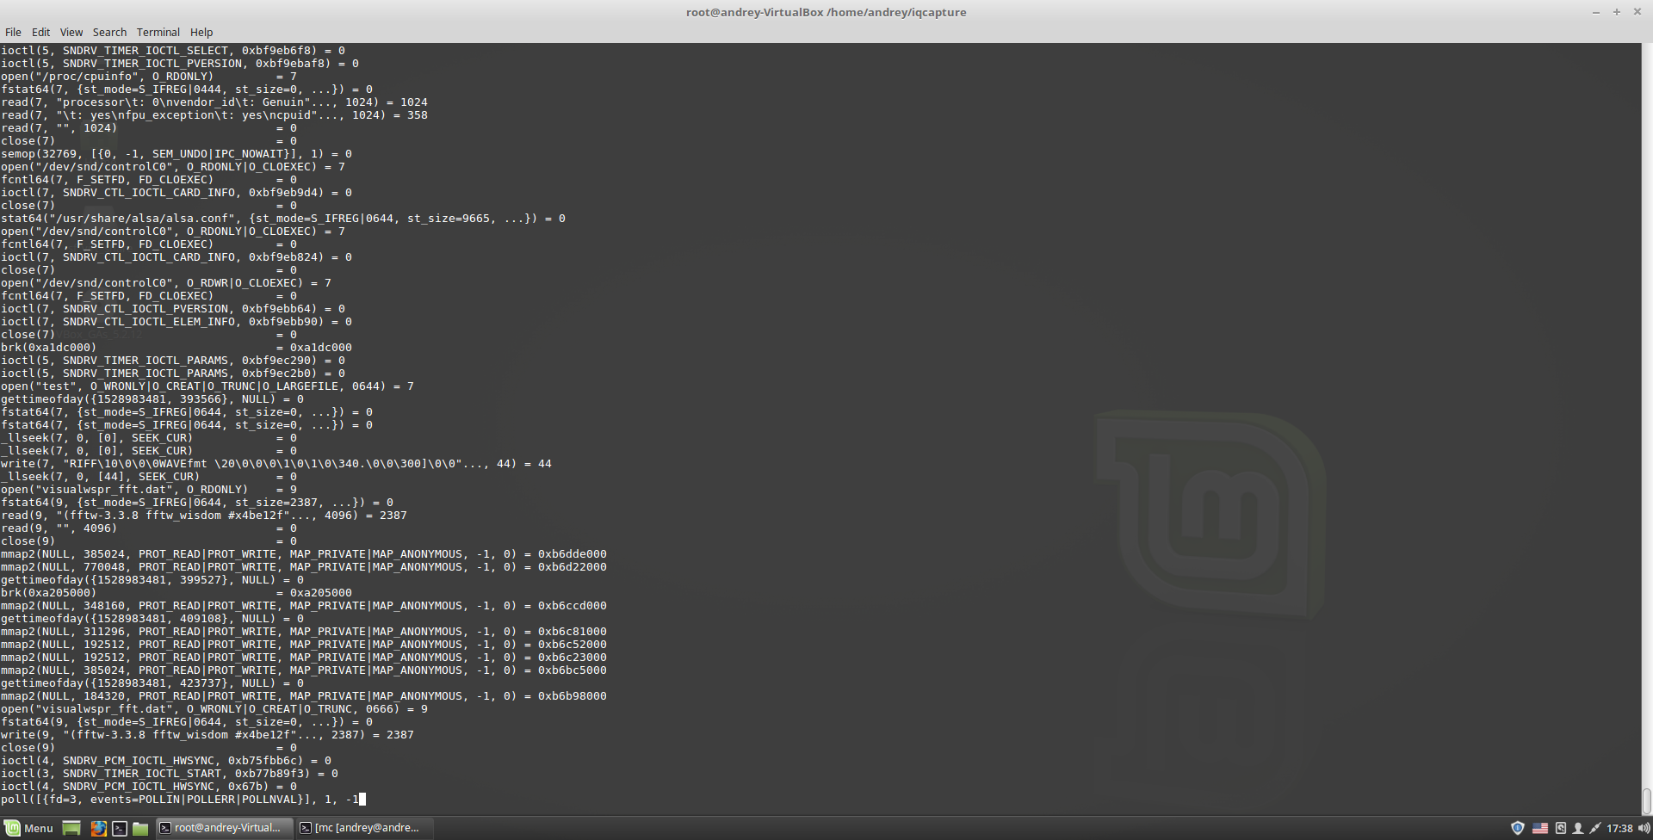Launch Firefox from the panel

point(99,828)
